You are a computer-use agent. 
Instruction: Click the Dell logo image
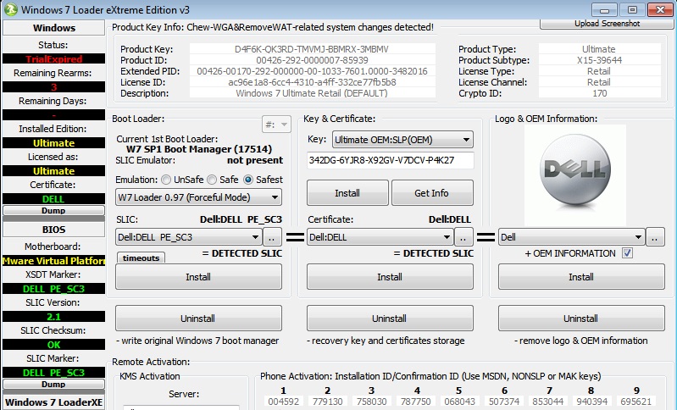(x=575, y=175)
